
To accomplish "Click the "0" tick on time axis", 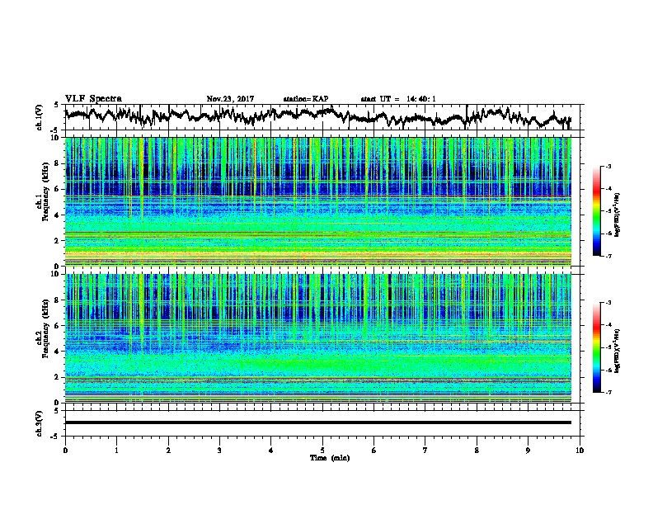I will coord(65,451).
